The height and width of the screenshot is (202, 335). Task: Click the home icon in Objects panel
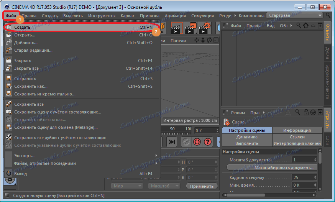coord(305,26)
